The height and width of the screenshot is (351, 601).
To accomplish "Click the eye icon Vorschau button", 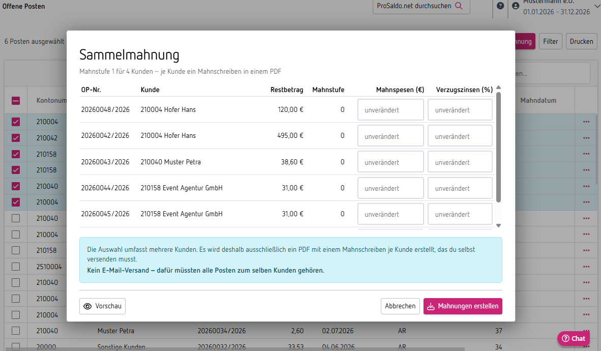I will pos(87,306).
